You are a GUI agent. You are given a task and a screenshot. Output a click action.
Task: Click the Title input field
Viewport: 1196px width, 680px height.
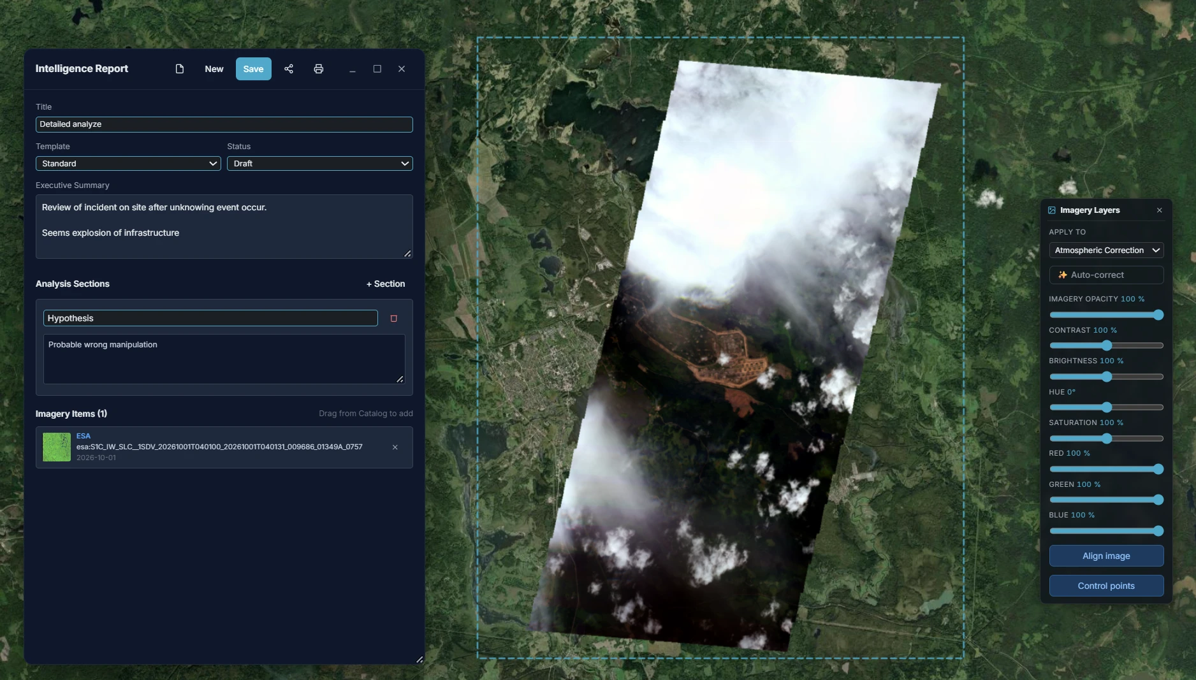click(224, 124)
